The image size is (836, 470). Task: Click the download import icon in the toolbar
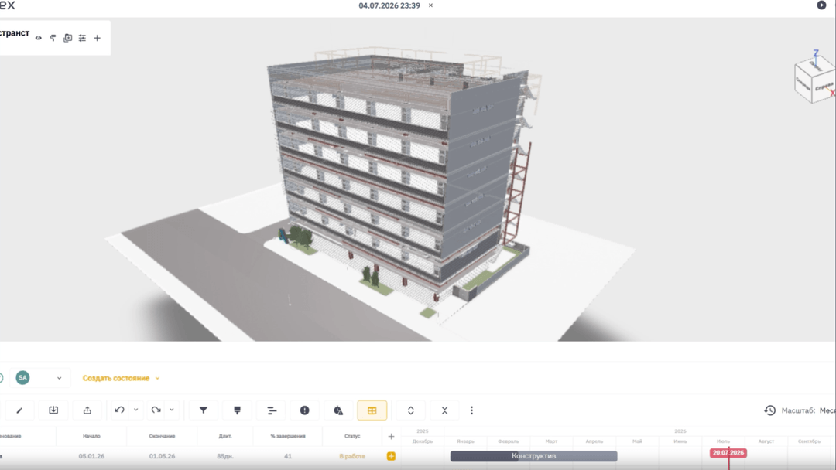click(x=53, y=410)
